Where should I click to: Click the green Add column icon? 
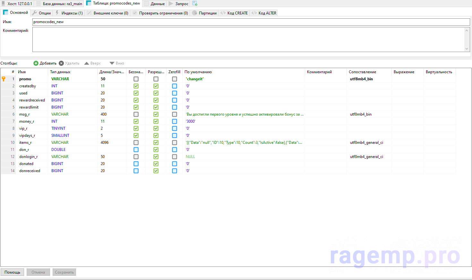tap(36, 63)
